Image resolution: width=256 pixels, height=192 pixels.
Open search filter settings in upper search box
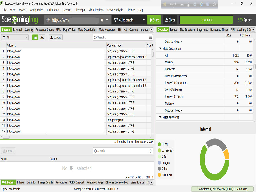150,37
